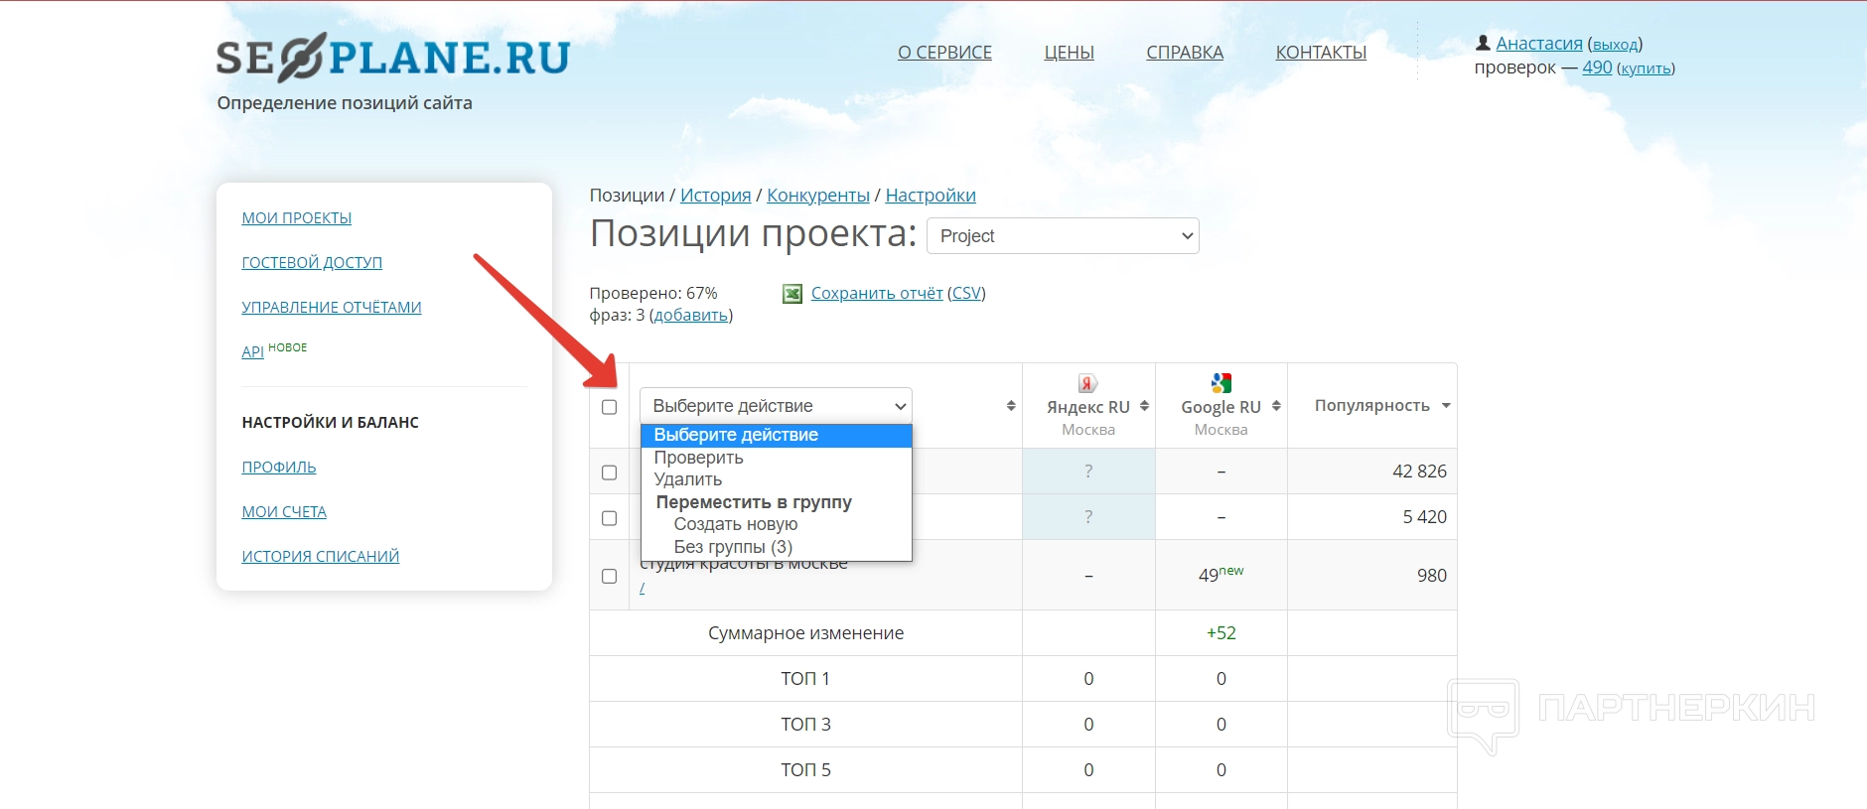Choose Удалить from the action list
Image resolution: width=1867 pixels, height=809 pixels.
point(777,479)
